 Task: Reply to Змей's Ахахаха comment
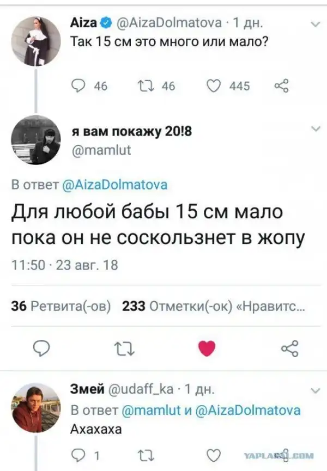click(x=78, y=456)
